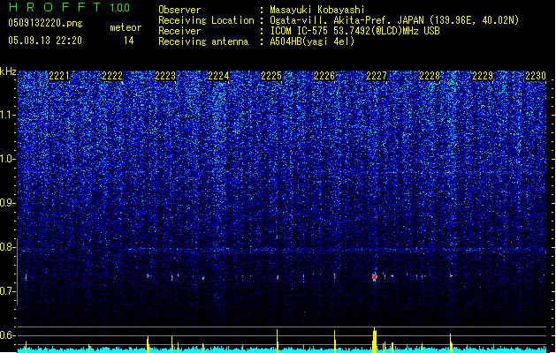This screenshot has height=353, width=556.
Task: Click the 2227 time marker
Action: click(377, 76)
